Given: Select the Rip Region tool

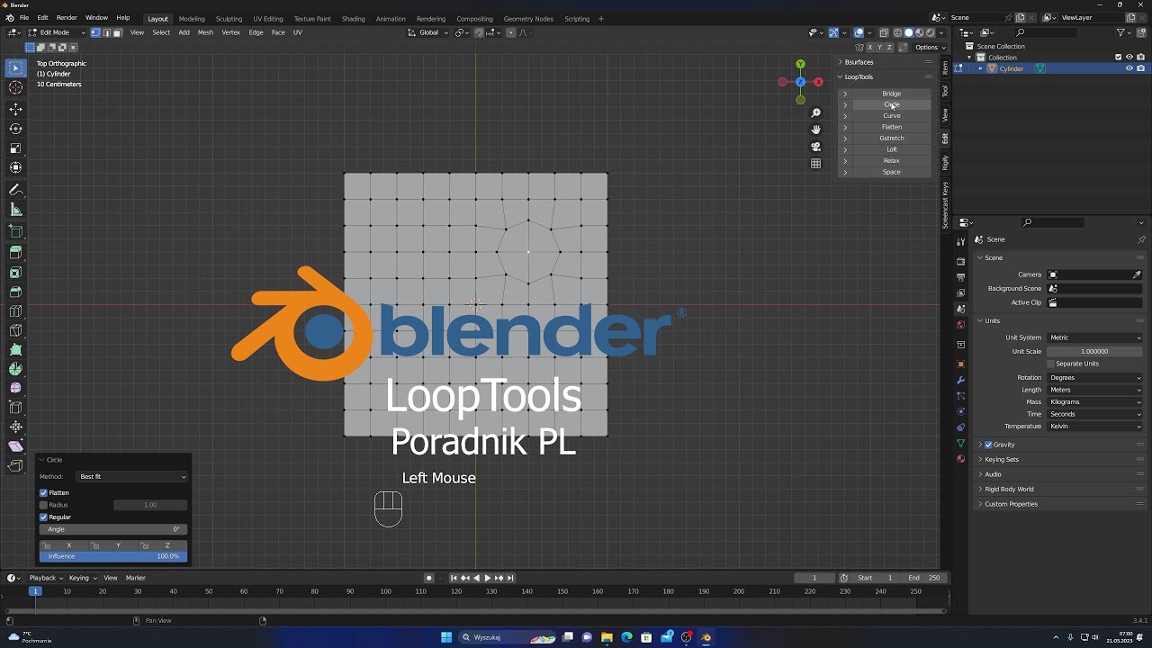Looking at the screenshot, I should coord(15,466).
